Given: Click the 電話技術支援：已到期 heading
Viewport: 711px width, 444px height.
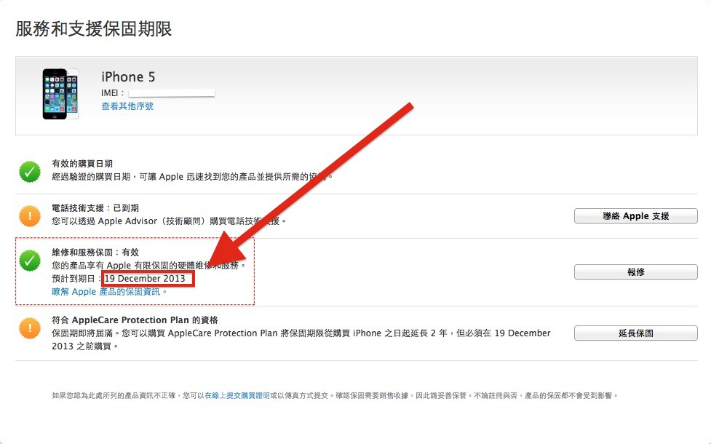Looking at the screenshot, I should [x=95, y=208].
